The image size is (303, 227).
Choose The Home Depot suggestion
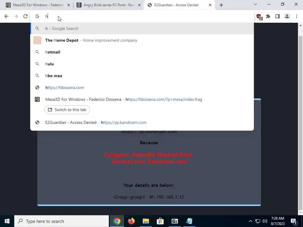(142, 40)
